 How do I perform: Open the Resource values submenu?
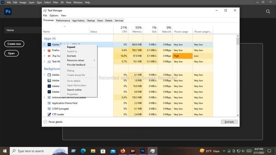[78, 60]
